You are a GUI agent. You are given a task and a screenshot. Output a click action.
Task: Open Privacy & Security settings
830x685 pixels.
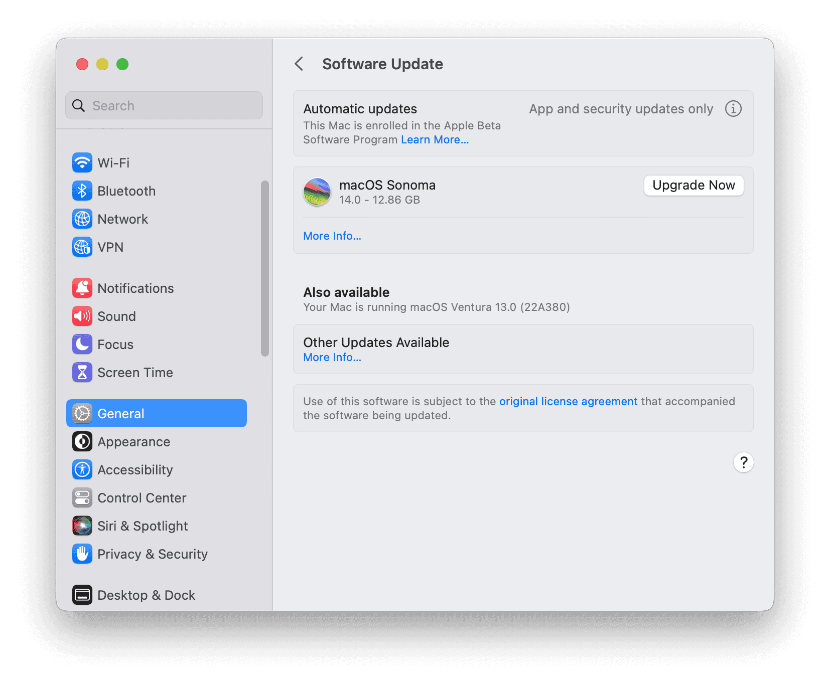point(152,554)
